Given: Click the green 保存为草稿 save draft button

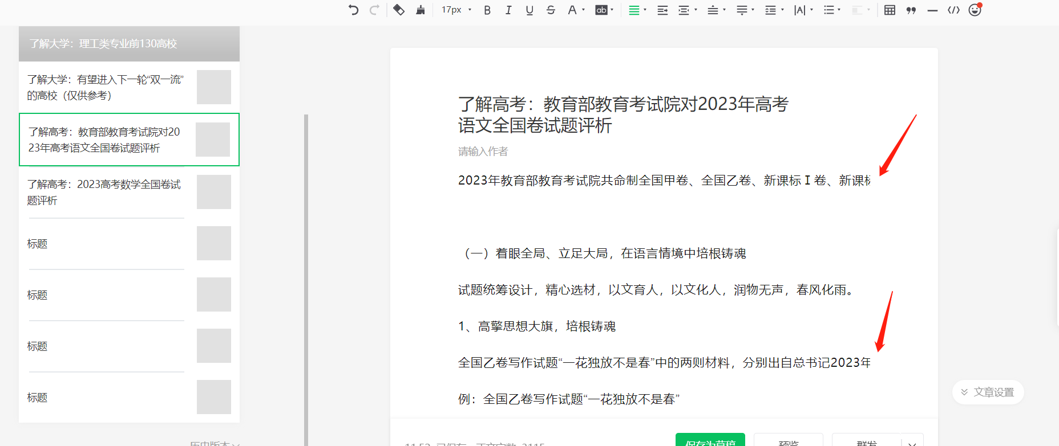Looking at the screenshot, I should point(710,440).
